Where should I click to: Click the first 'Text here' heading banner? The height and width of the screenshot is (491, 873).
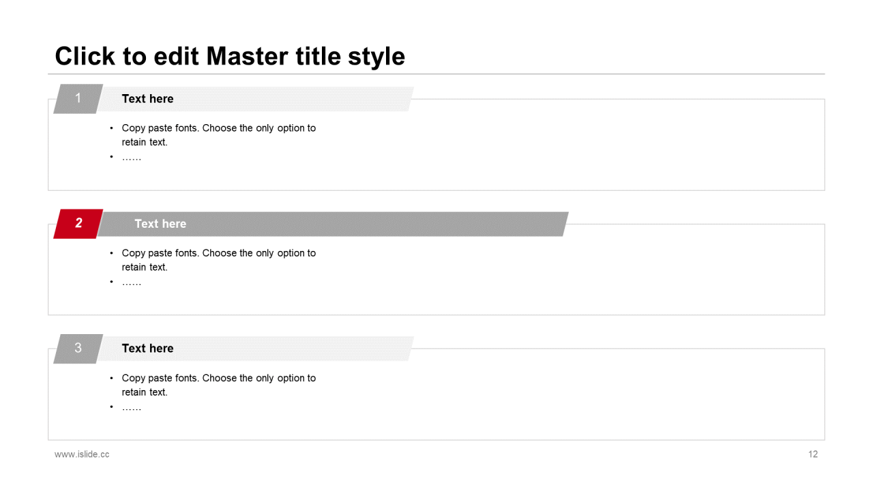point(255,99)
